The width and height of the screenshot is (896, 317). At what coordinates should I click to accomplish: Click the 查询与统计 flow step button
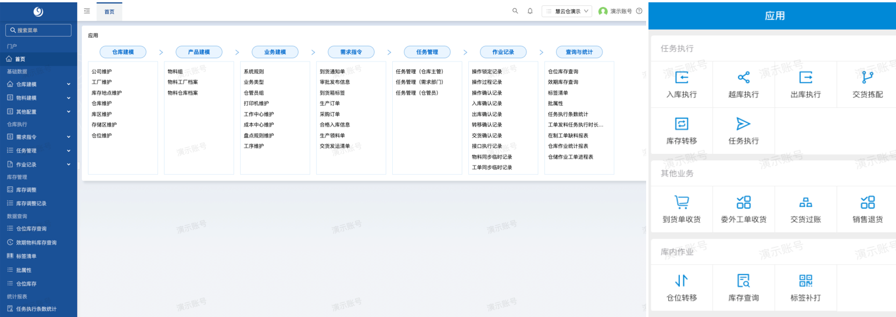click(x=579, y=52)
